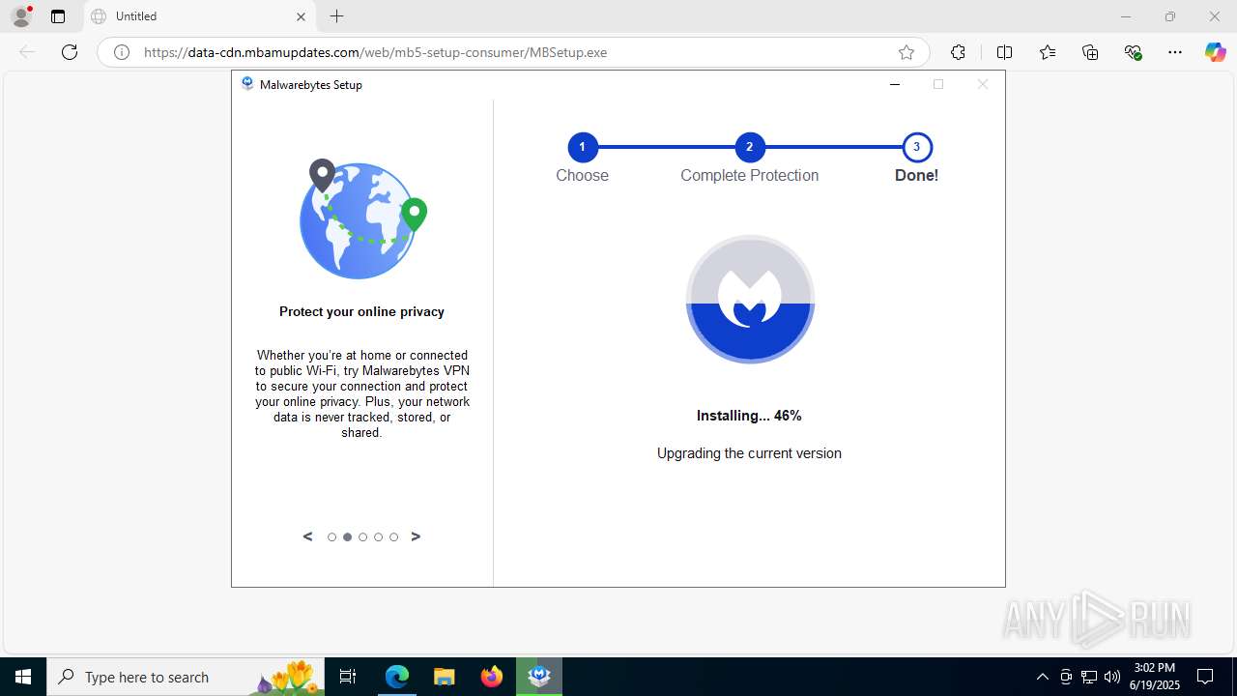Select the second carousel dot
The height and width of the screenshot is (696, 1237).
(347, 536)
